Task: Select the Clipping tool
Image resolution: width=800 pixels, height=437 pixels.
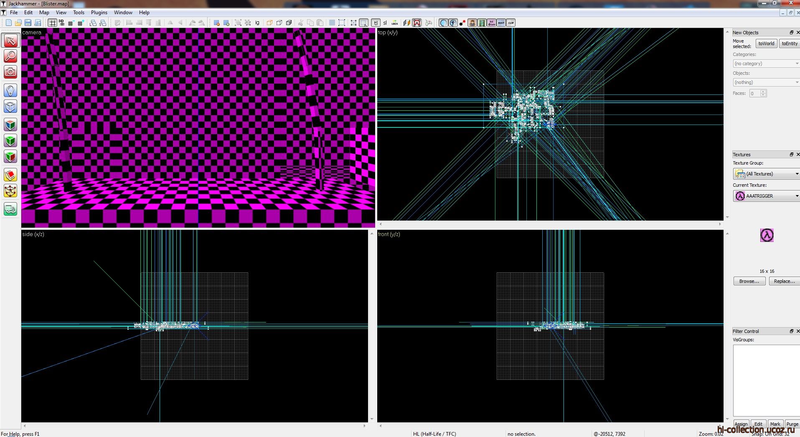Action: 10,175
